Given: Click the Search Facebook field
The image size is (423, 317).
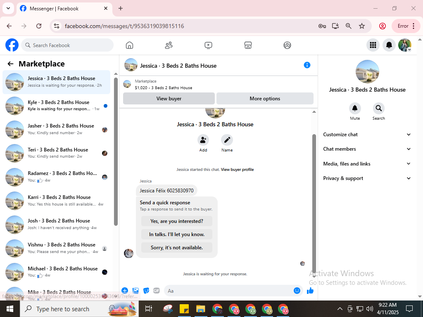Looking at the screenshot, I should pyautogui.click(x=67, y=45).
